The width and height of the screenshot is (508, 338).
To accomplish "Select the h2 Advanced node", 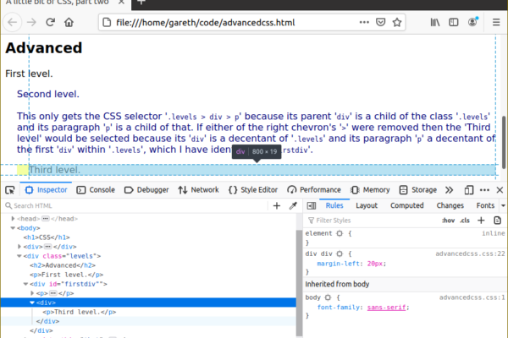I will pos(63,265).
